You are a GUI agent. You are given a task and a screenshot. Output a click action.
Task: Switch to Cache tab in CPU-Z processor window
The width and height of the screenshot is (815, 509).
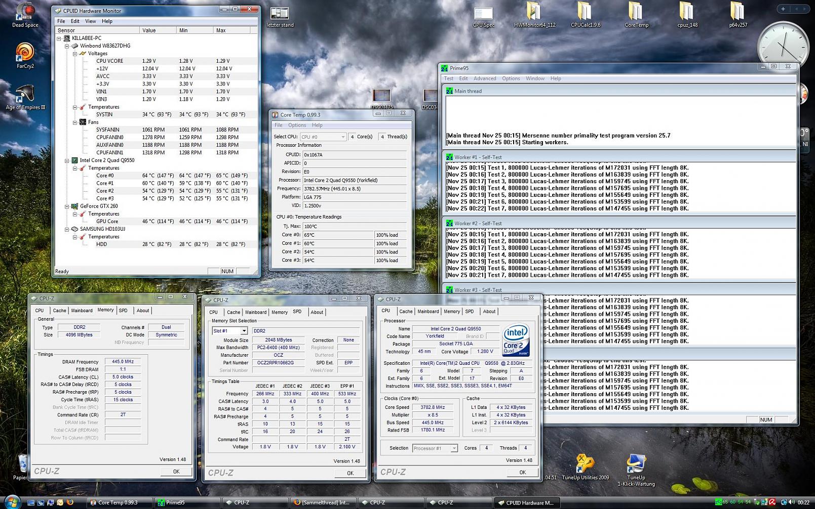406,311
